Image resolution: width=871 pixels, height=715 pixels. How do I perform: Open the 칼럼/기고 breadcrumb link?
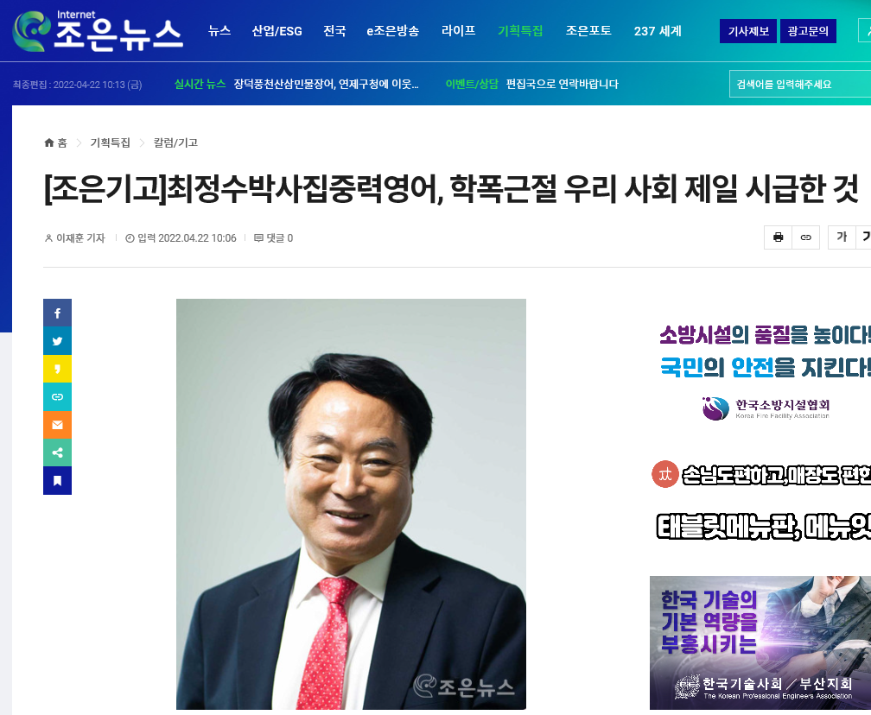tap(175, 142)
